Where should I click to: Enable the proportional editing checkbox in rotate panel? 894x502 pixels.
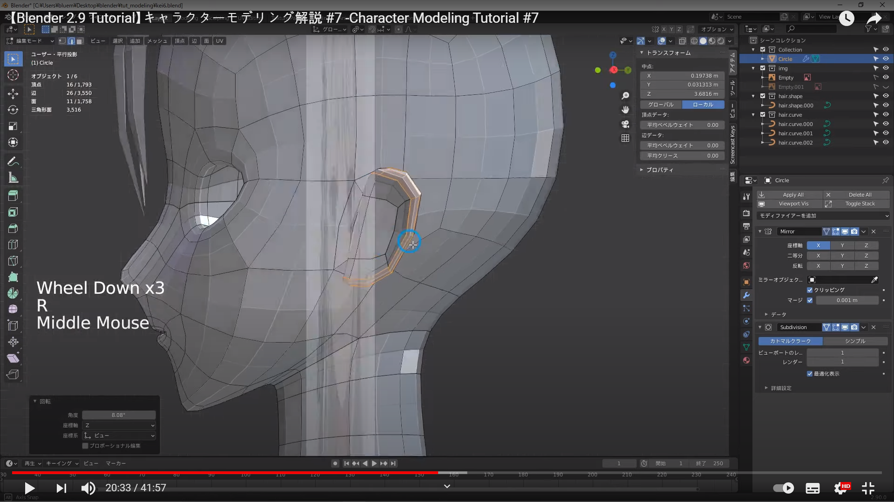(85, 446)
